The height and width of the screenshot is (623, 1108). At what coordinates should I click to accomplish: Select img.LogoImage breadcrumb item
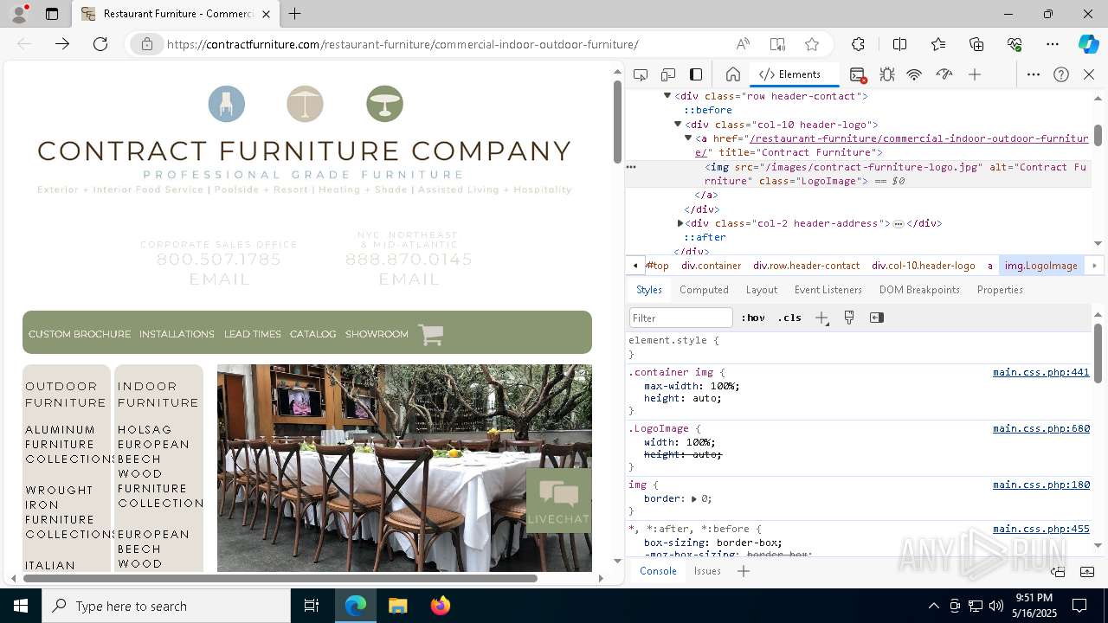coord(1041,266)
